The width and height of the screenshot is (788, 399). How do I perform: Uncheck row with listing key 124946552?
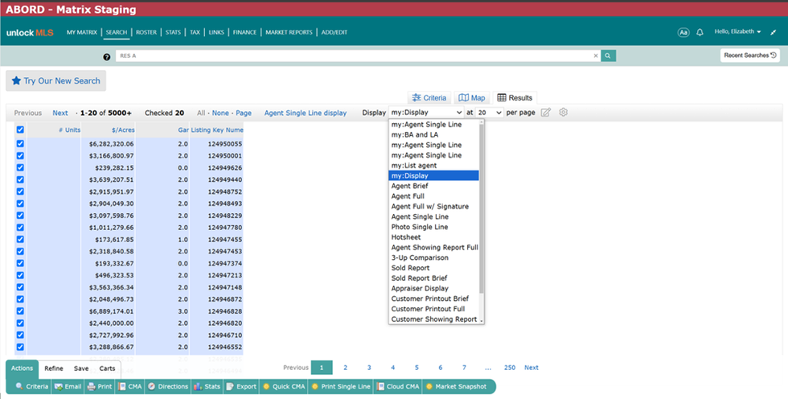click(x=20, y=347)
